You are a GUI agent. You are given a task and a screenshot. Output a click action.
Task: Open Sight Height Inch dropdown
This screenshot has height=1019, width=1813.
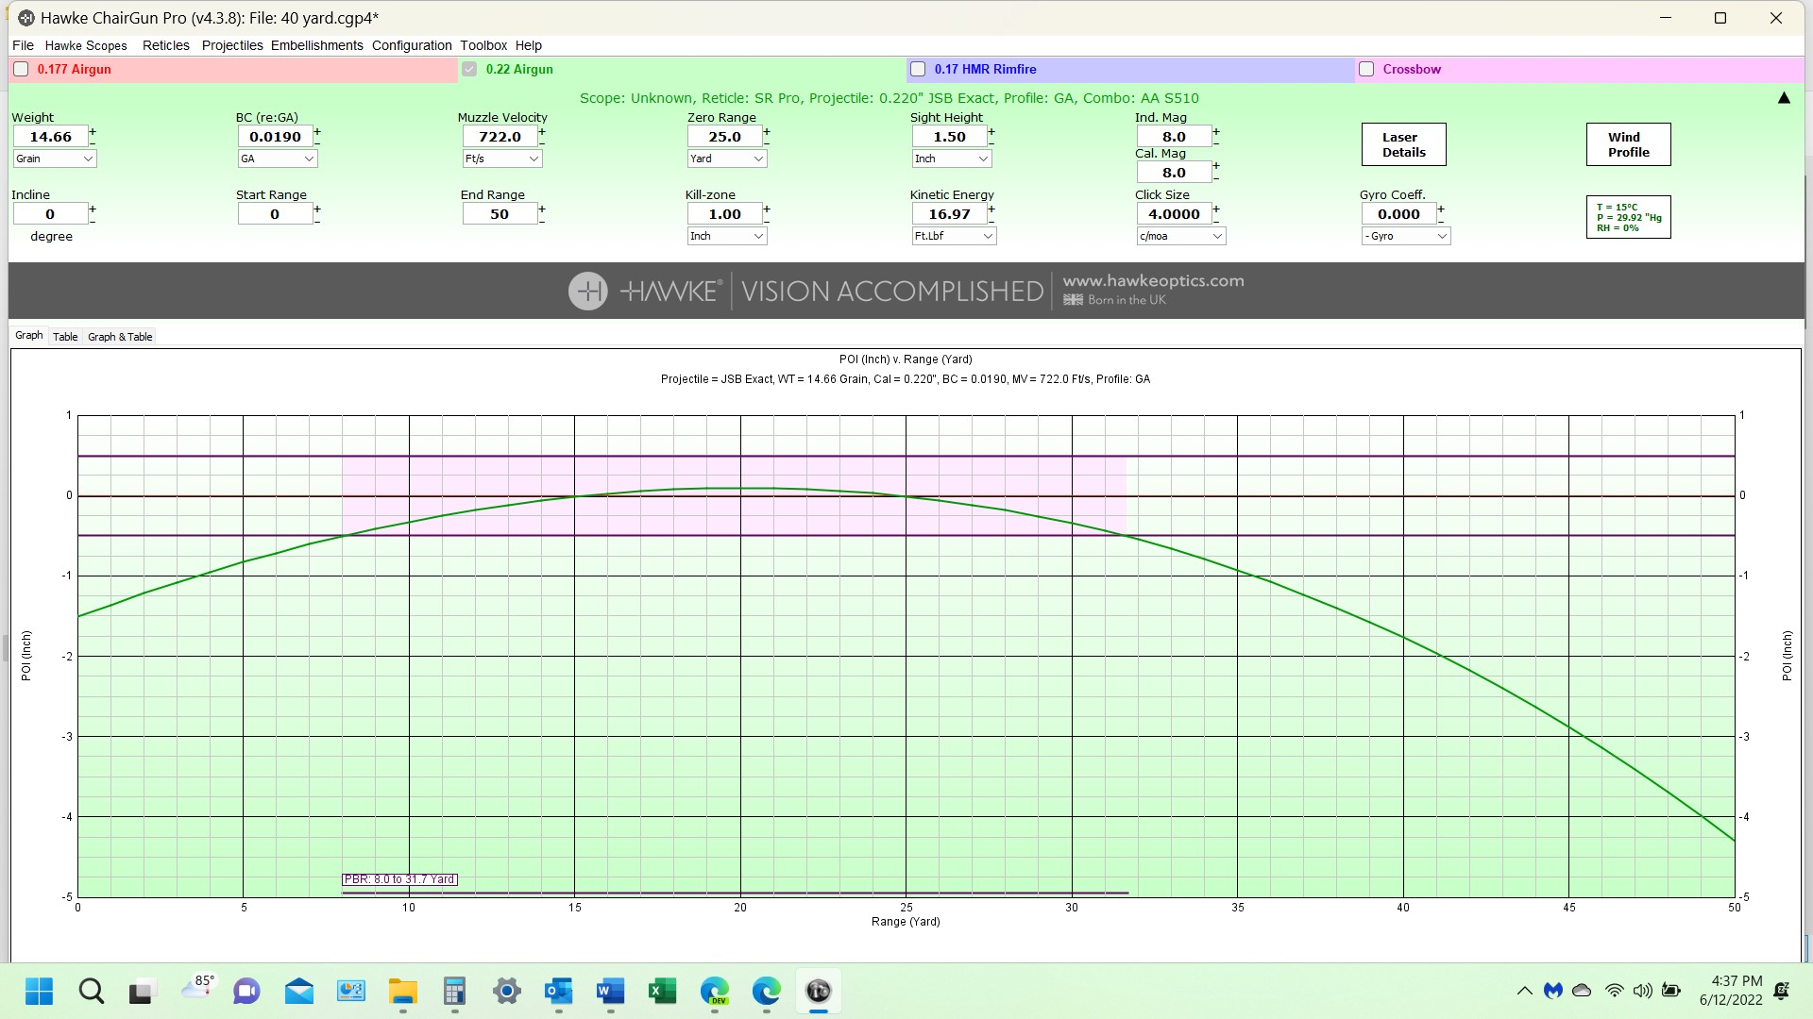click(952, 159)
